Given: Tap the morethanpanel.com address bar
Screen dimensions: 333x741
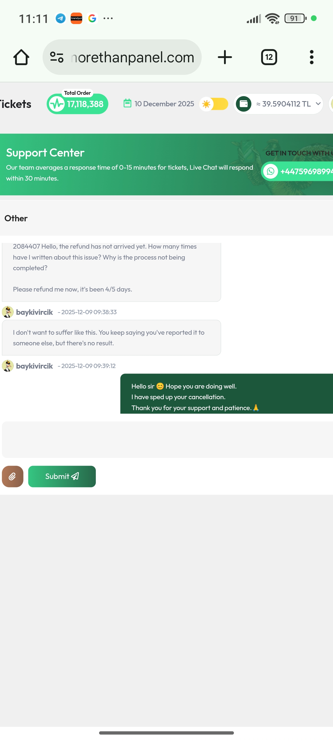Looking at the screenshot, I should (122, 57).
